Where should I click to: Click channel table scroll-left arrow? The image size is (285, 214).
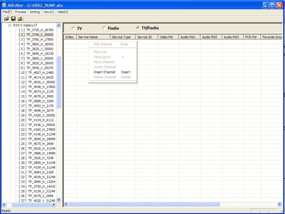(66, 204)
